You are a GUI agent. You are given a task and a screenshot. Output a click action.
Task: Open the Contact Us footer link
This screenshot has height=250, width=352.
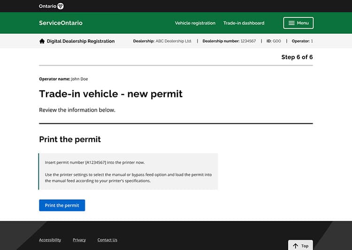[107, 240]
